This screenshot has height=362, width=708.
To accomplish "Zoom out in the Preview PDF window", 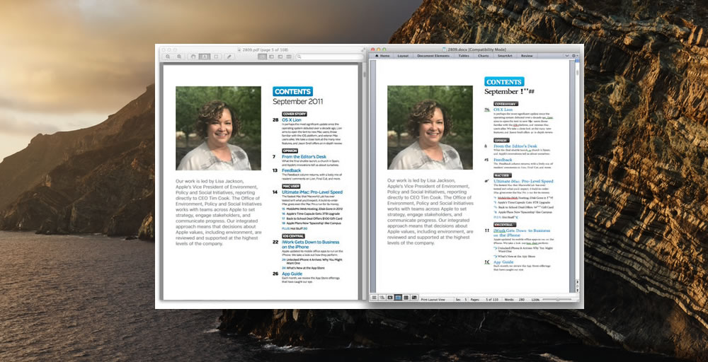I will (168, 57).
